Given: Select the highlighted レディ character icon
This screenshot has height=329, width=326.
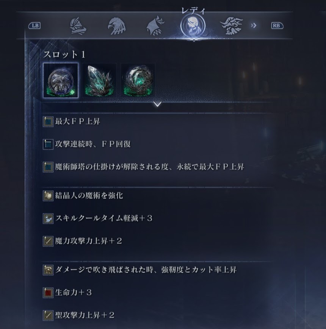Looking at the screenshot, I should point(193,26).
